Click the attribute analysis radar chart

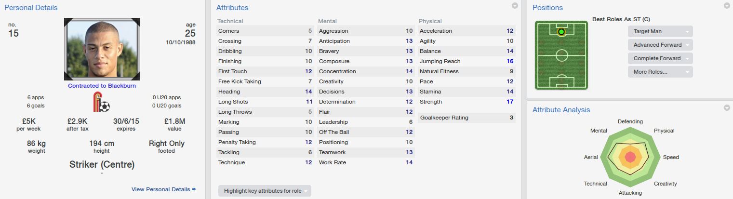(630, 157)
